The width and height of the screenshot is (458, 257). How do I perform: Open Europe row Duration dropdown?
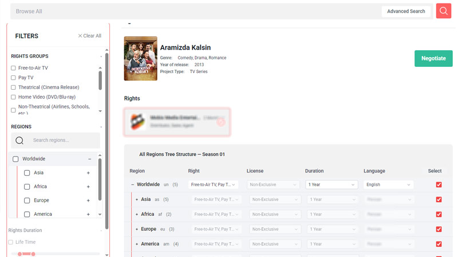coord(333,229)
